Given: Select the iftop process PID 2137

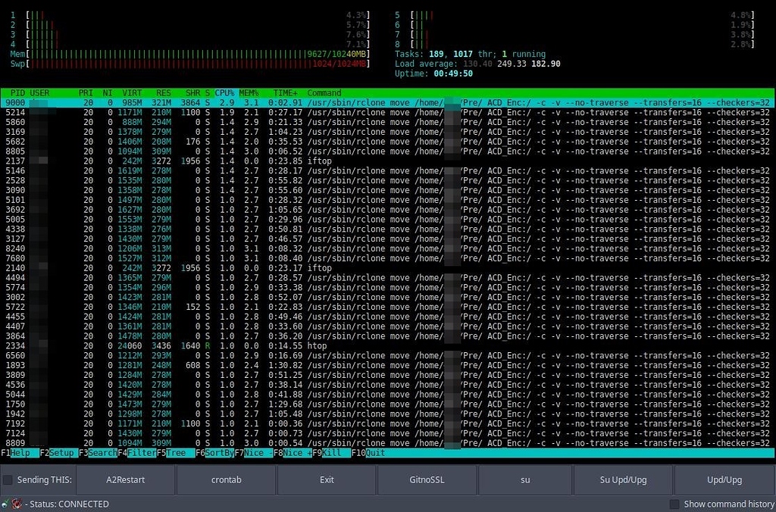Looking at the screenshot, I should 388,161.
